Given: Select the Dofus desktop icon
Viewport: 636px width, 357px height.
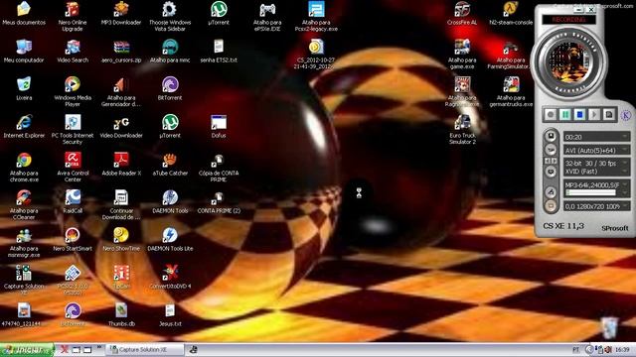Looking at the screenshot, I should tap(219, 126).
